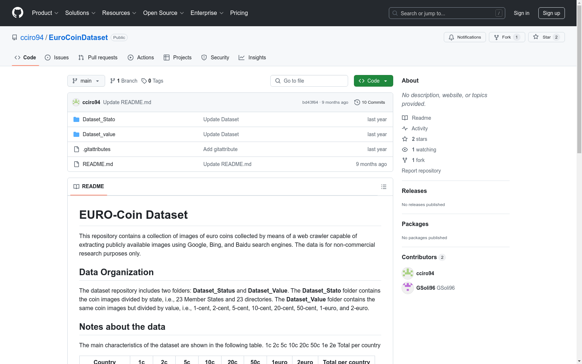Open the Pricing page
582x364 pixels.
point(239,13)
